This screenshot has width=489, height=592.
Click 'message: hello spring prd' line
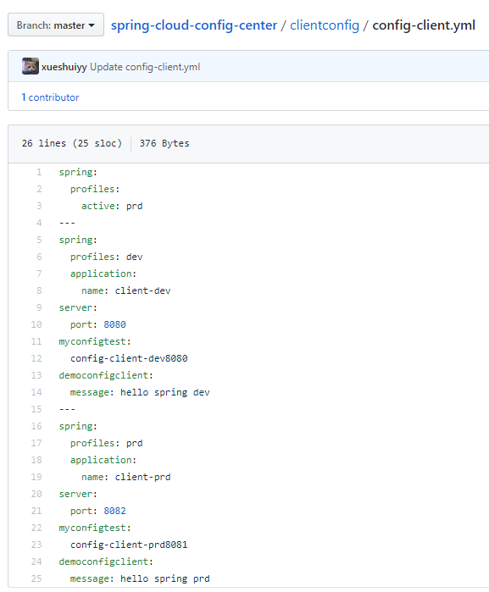140,578
